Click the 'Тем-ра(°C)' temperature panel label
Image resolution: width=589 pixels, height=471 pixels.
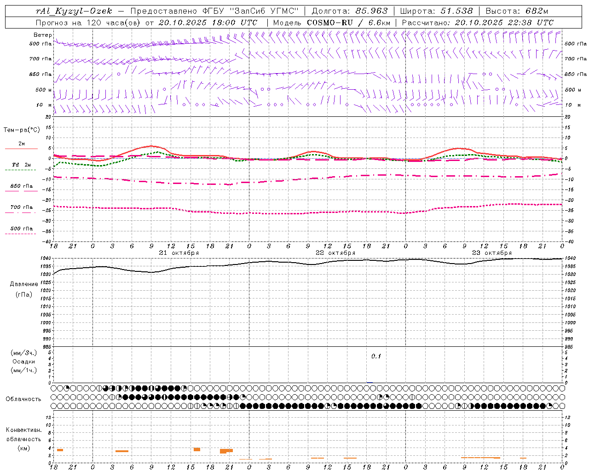[x=22, y=130]
